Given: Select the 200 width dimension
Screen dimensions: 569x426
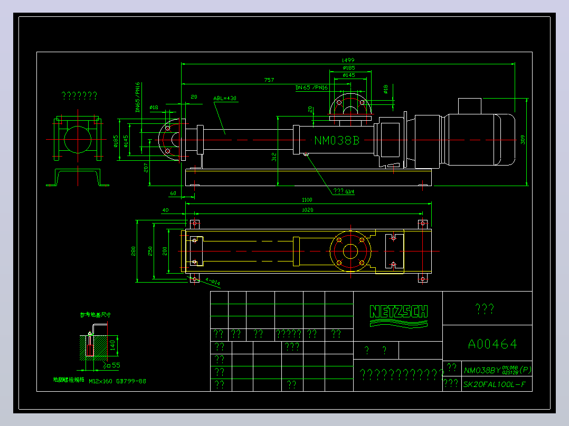Looking at the screenshot, I should [164, 251].
